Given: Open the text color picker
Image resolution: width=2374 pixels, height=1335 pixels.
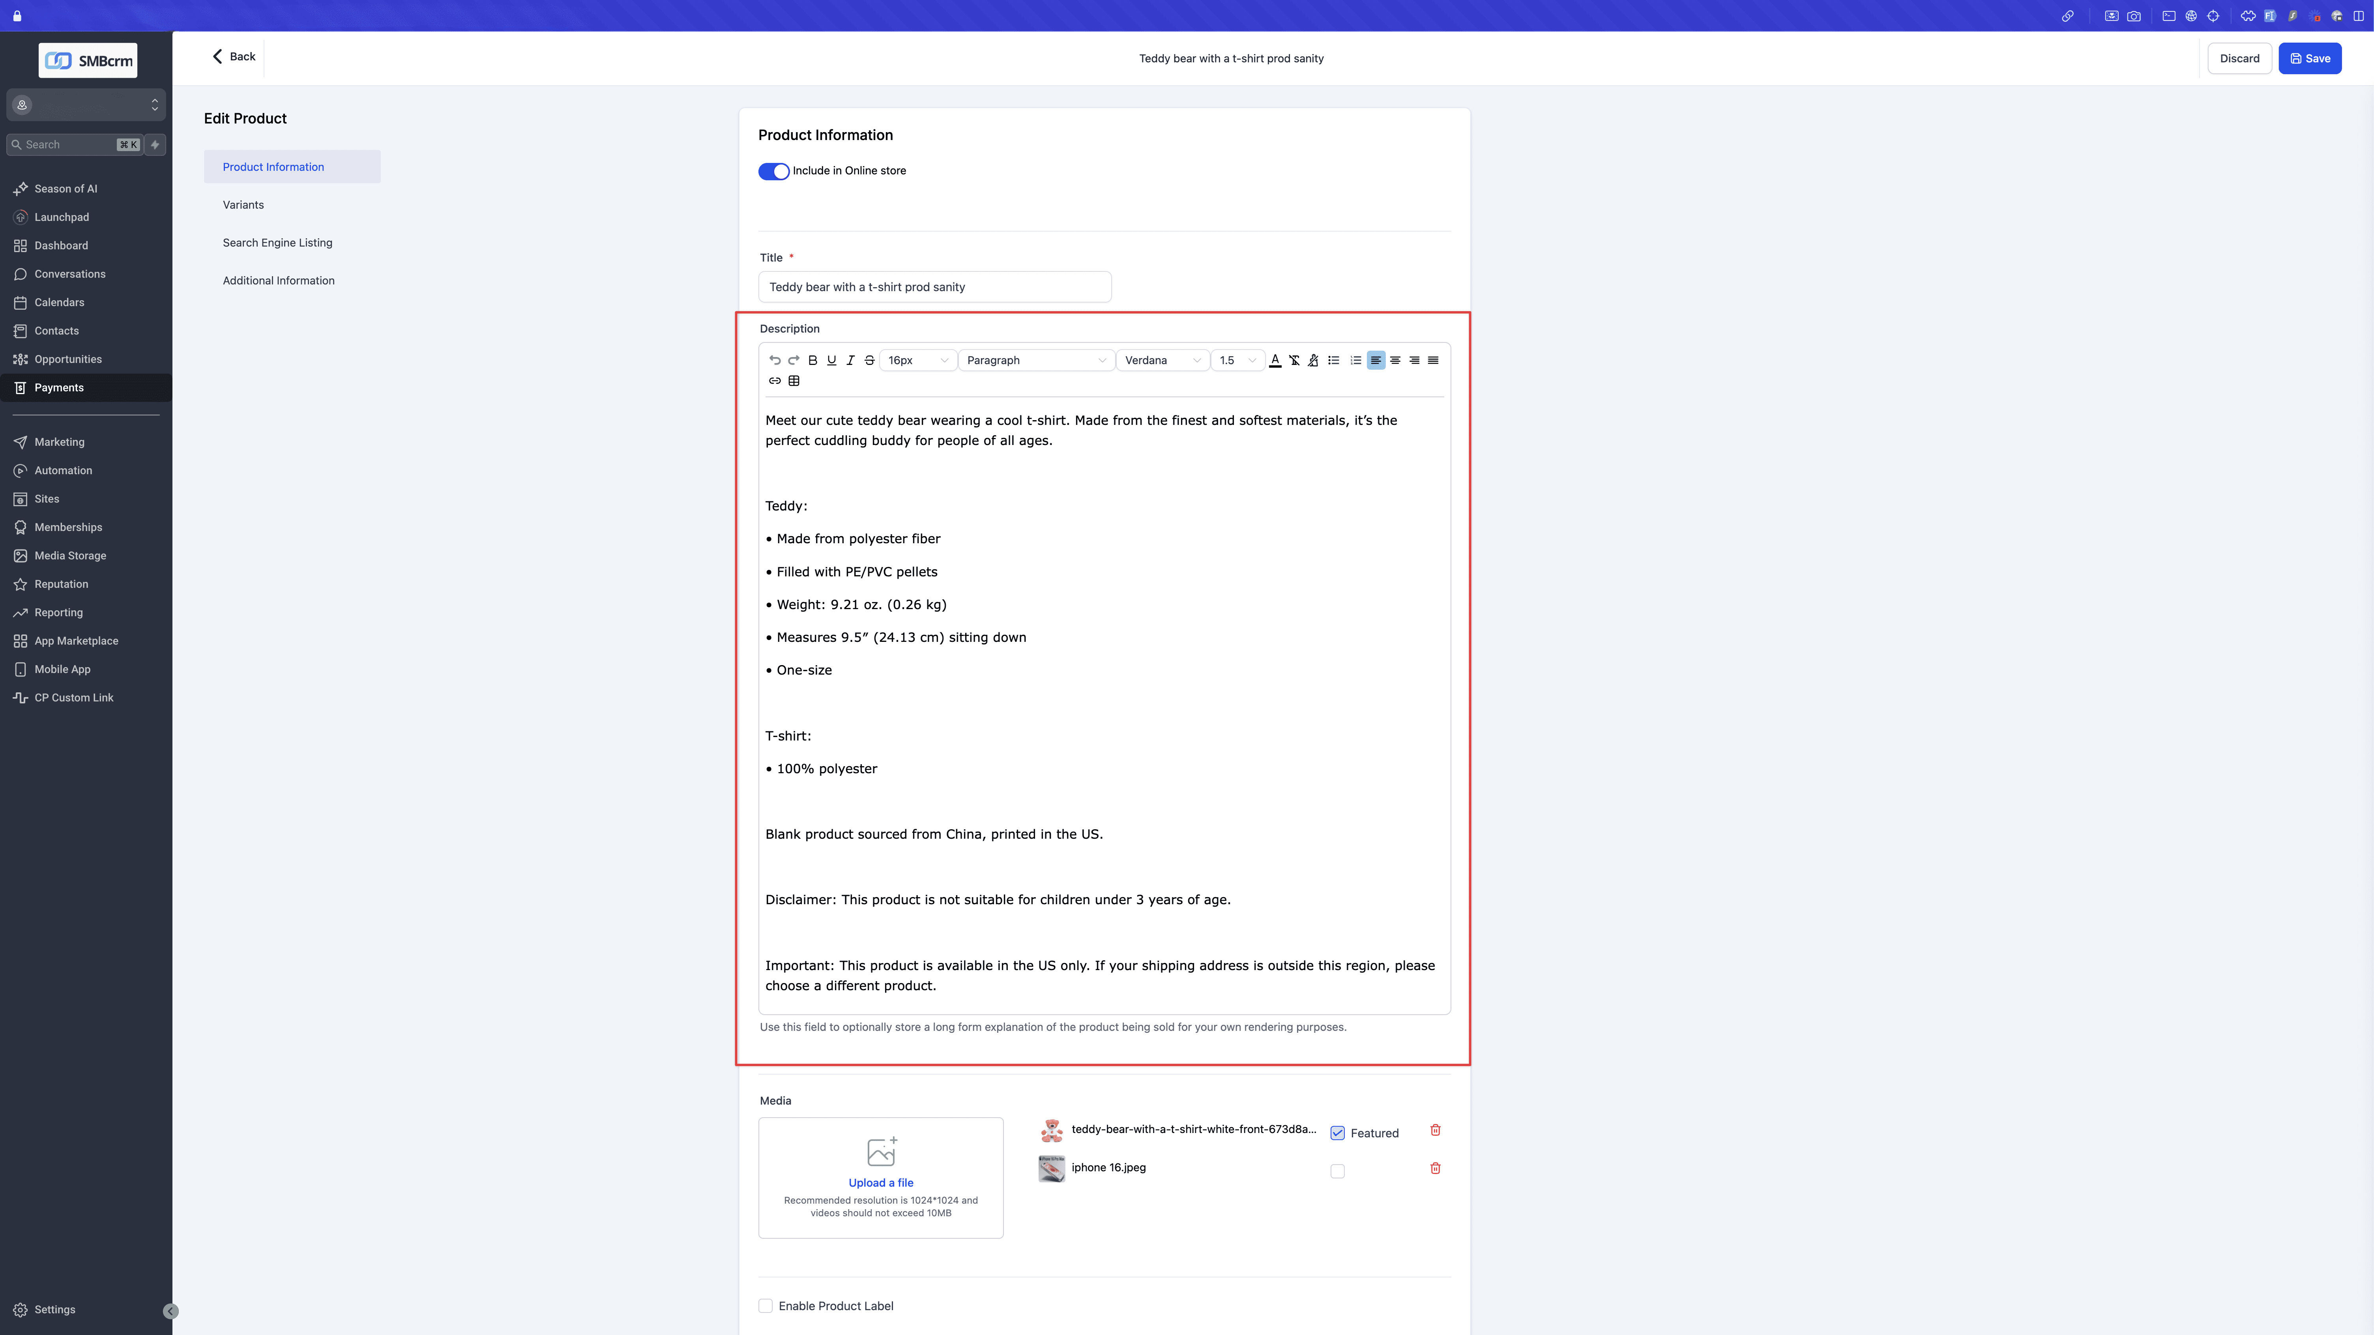Looking at the screenshot, I should click(1275, 360).
